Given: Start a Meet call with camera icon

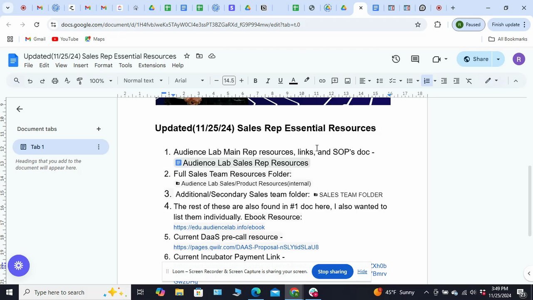Looking at the screenshot, I should (x=436, y=59).
